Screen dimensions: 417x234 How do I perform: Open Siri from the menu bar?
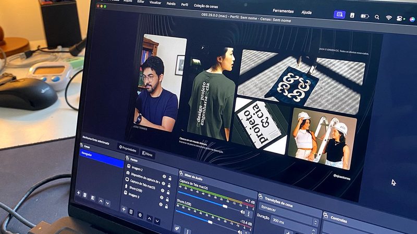412,19
